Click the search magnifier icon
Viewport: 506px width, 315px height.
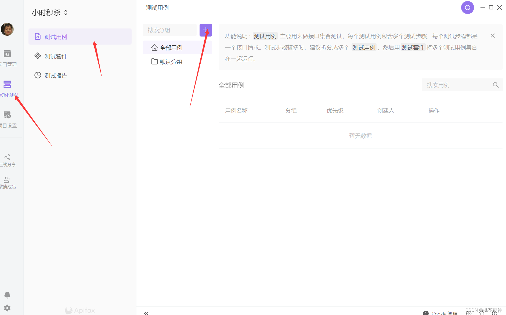496,85
